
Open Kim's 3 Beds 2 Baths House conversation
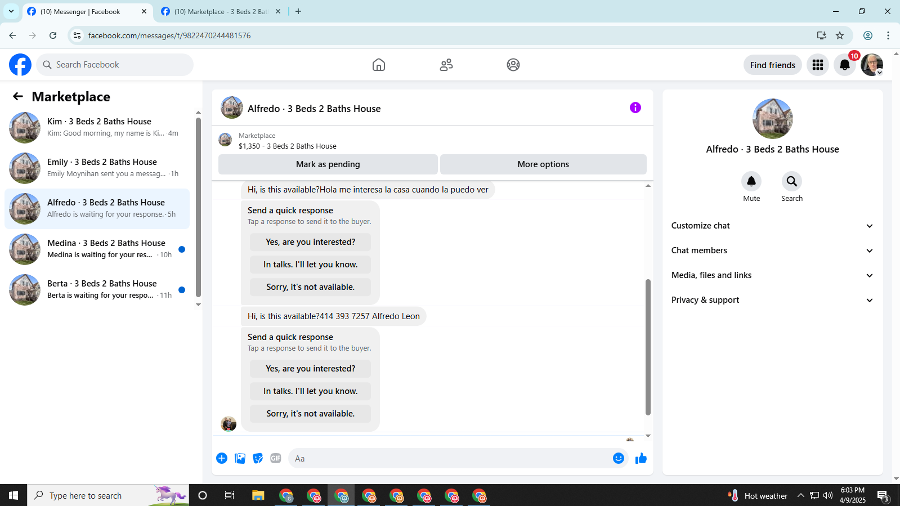(97, 127)
